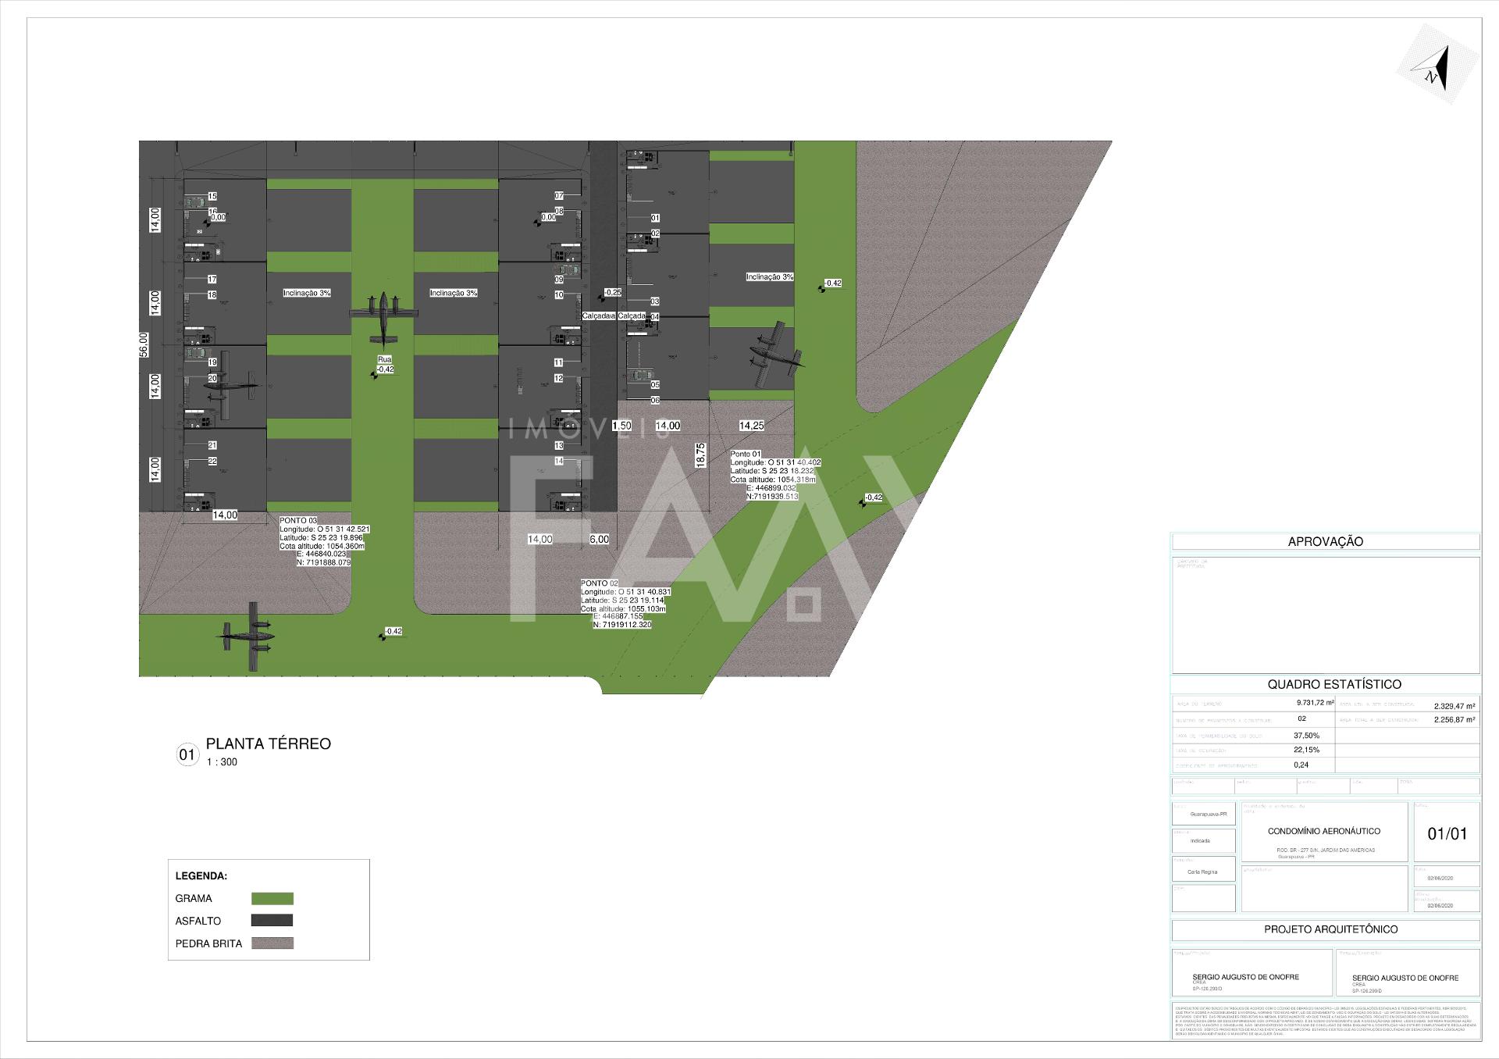1499x1059 pixels.
Task: Click the Rua street label
Action: [x=384, y=360]
